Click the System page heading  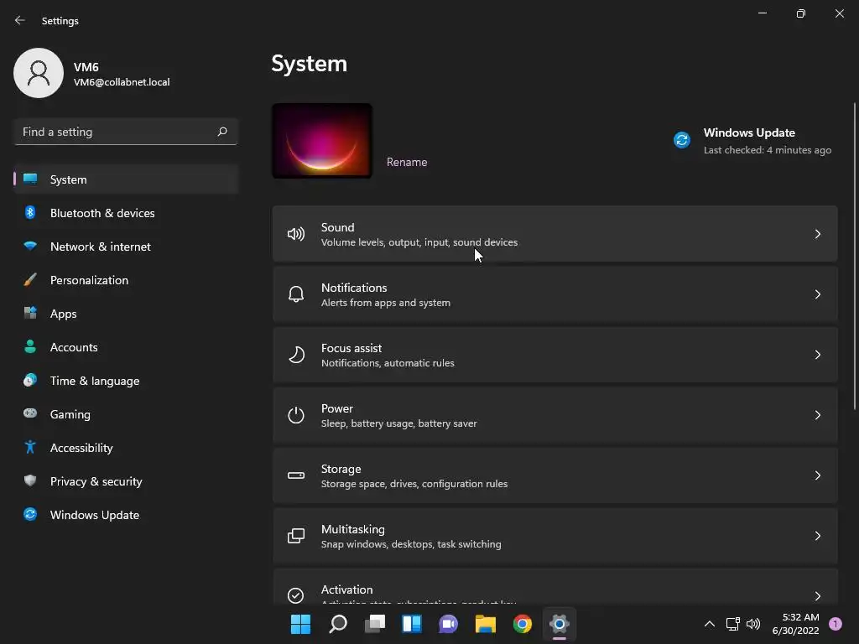pyautogui.click(x=309, y=64)
